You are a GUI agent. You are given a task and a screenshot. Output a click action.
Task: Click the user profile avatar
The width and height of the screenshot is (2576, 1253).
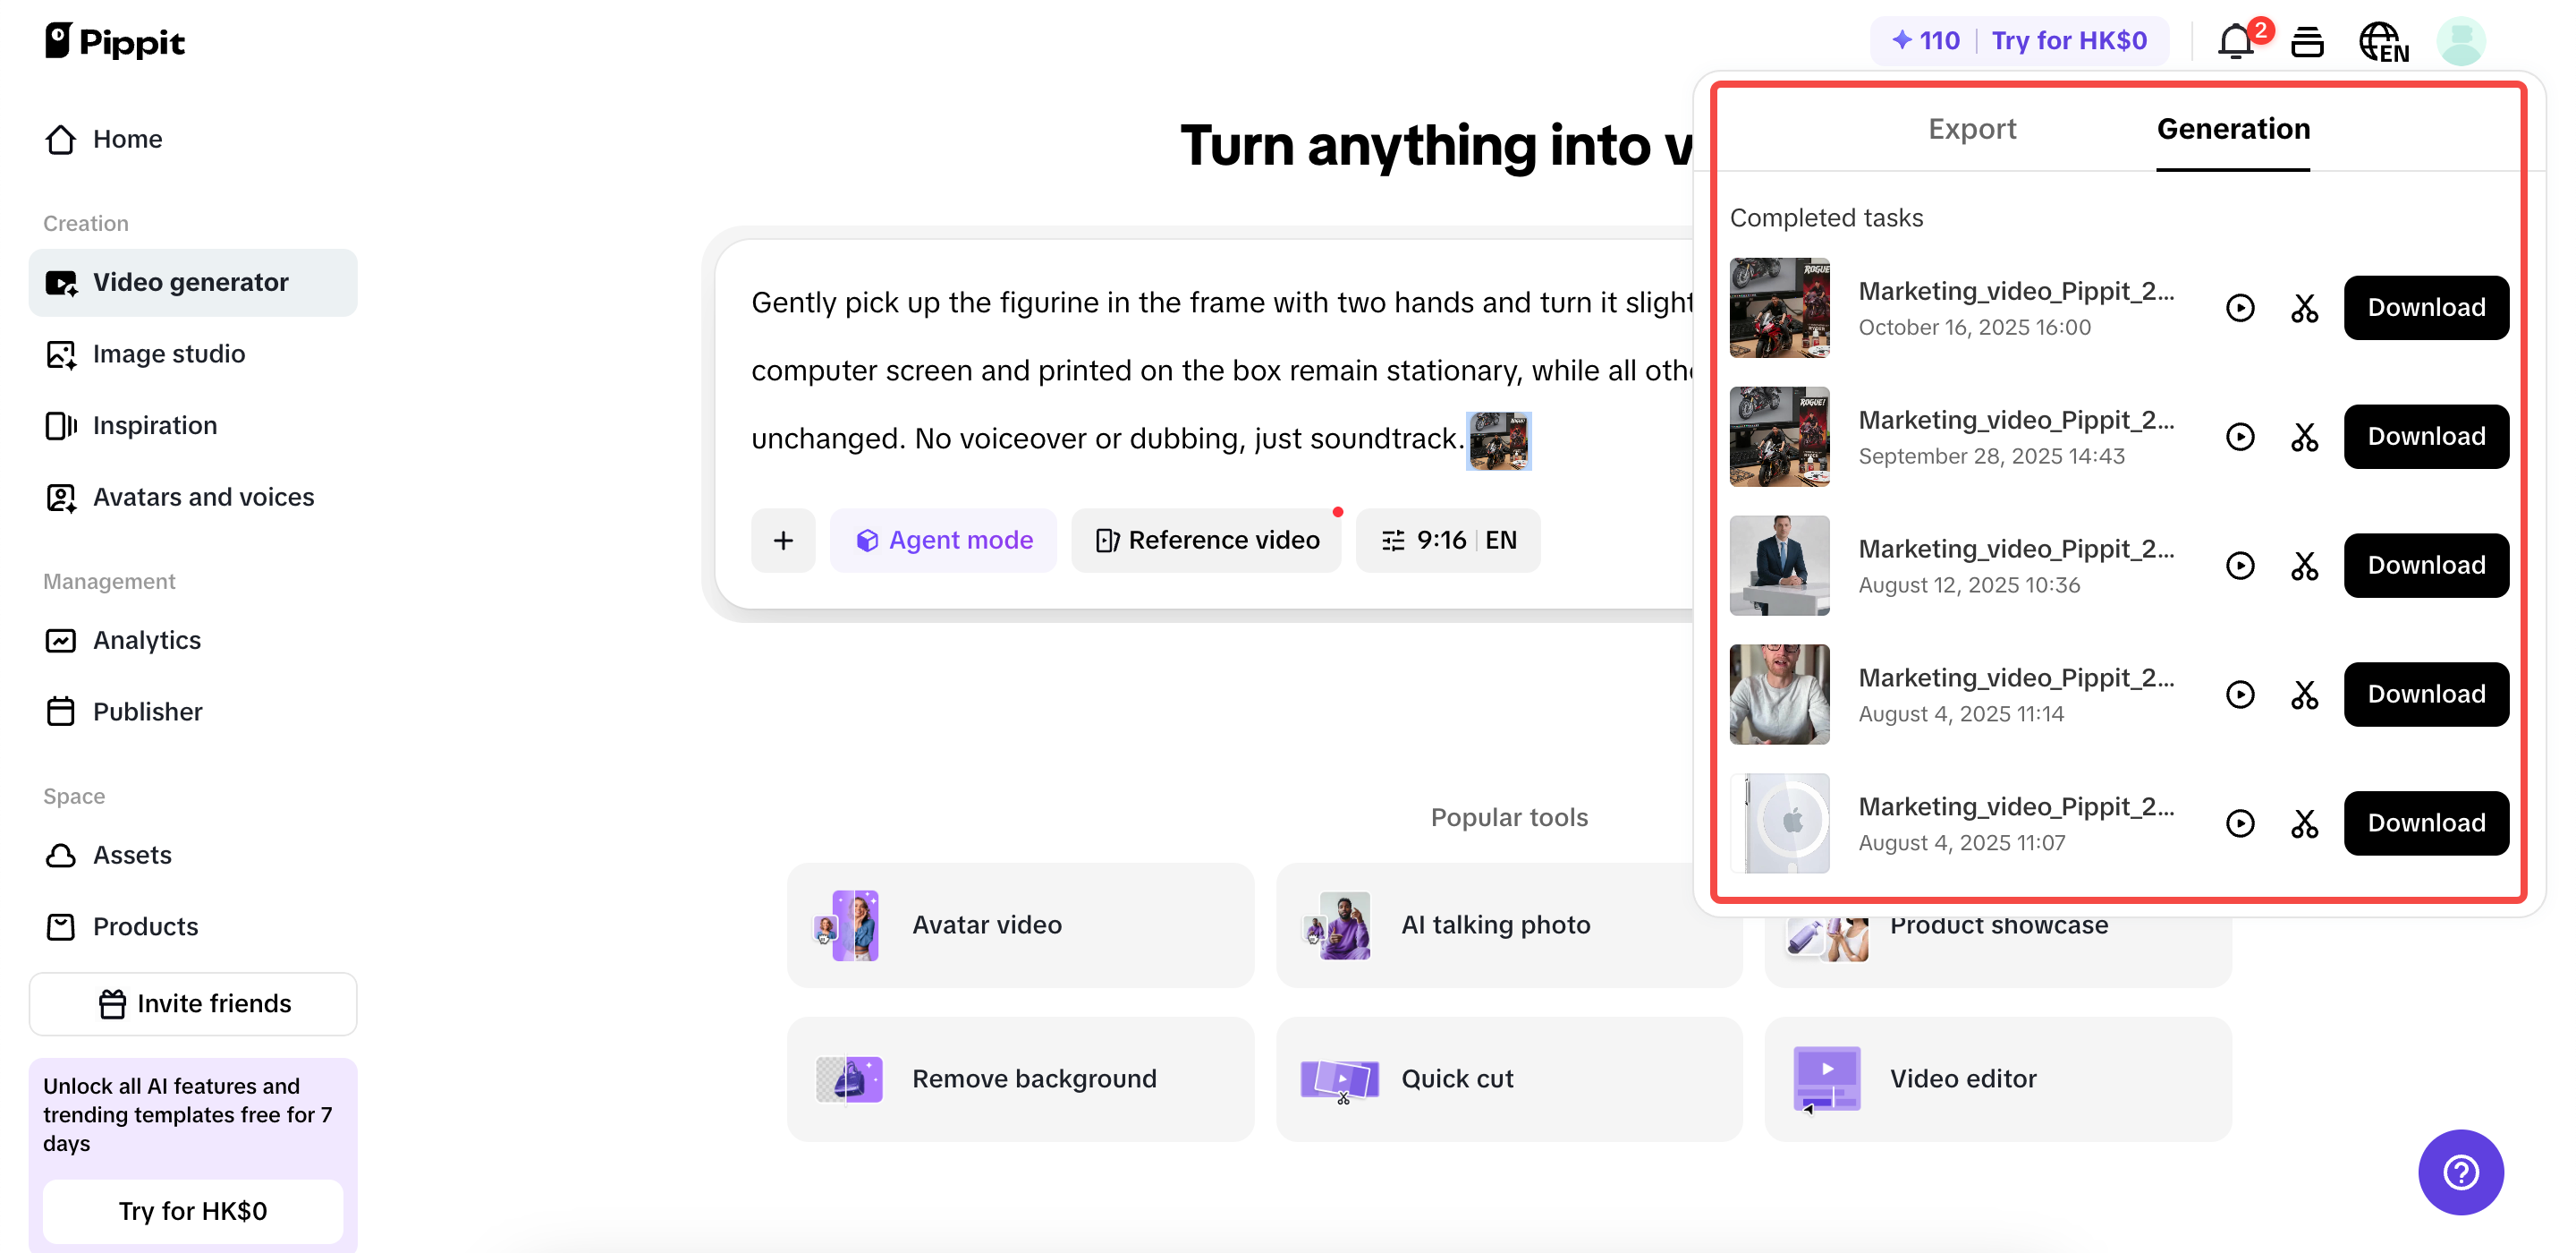pos(2460,42)
